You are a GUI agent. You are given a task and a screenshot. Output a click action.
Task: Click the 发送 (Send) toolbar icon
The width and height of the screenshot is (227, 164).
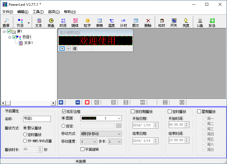[x=212, y=22]
